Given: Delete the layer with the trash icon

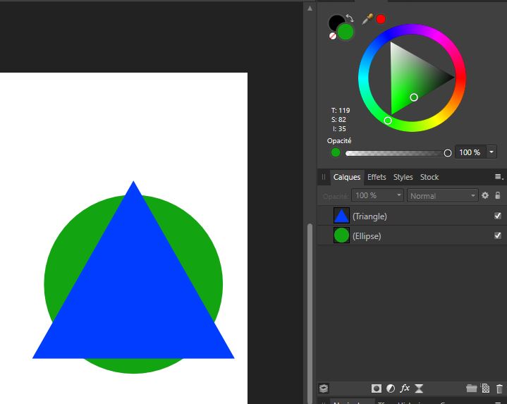Looking at the screenshot, I should [x=499, y=388].
